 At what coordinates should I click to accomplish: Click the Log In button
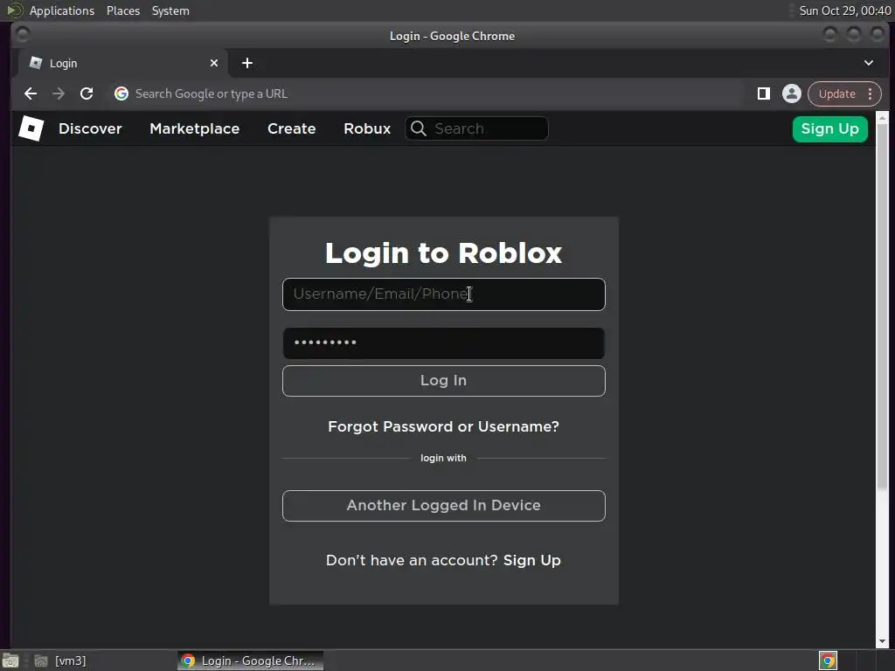443,381
